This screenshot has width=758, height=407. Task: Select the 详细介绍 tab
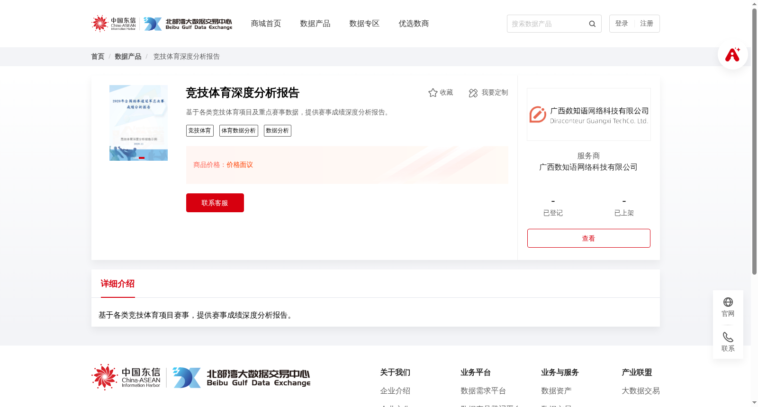point(117,284)
